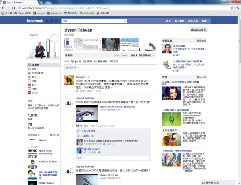Choose video share option icon
241x185 pixels.
111,61
